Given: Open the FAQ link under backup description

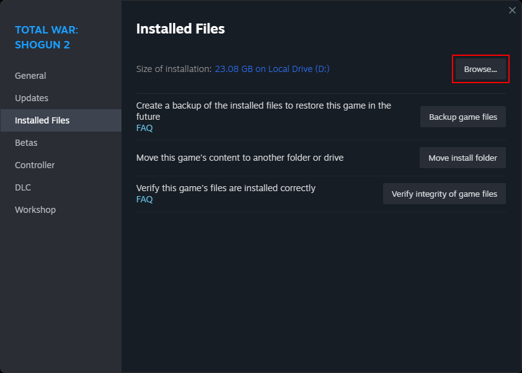Looking at the screenshot, I should click(x=144, y=128).
